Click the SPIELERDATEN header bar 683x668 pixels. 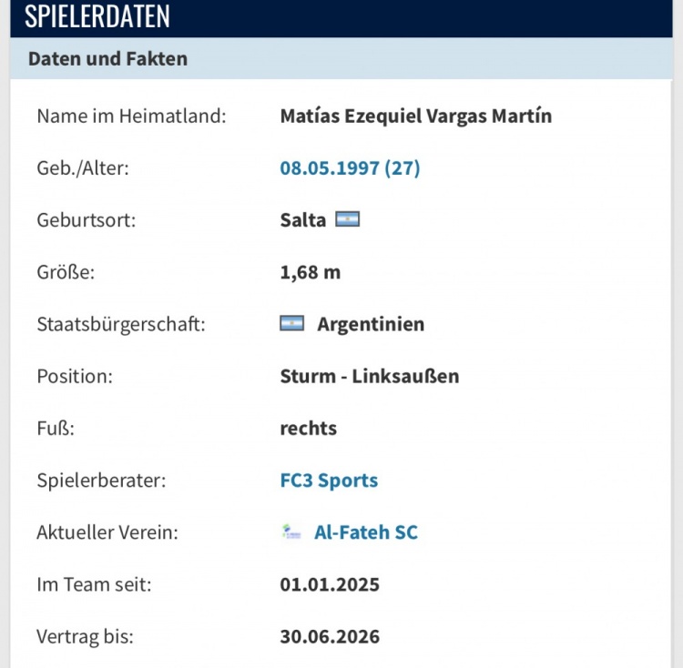point(341,17)
